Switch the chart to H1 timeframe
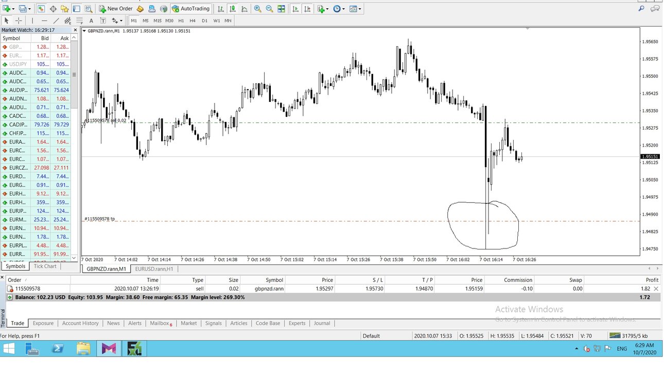Screen dimensions: 664x373 (181, 21)
